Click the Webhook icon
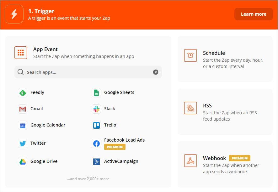Screen dimensions: 278x192 tap(190, 161)
